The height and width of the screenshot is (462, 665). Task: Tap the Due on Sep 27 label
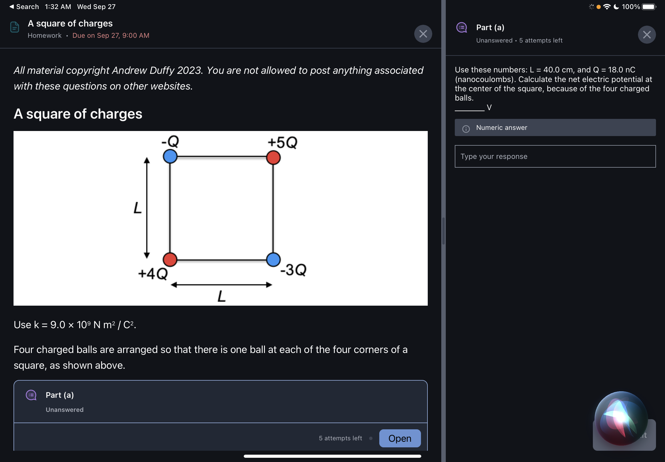[x=110, y=35]
